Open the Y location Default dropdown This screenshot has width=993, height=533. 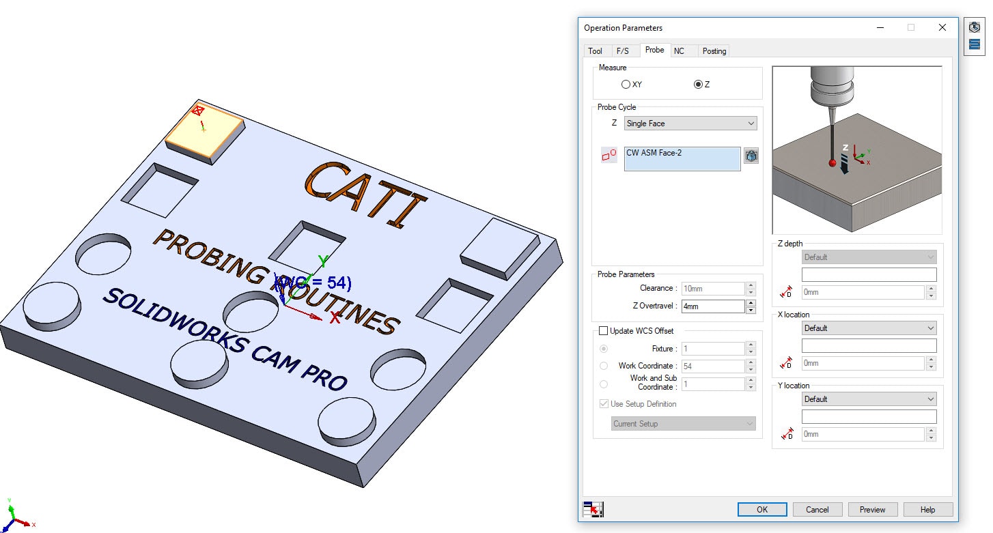(869, 399)
